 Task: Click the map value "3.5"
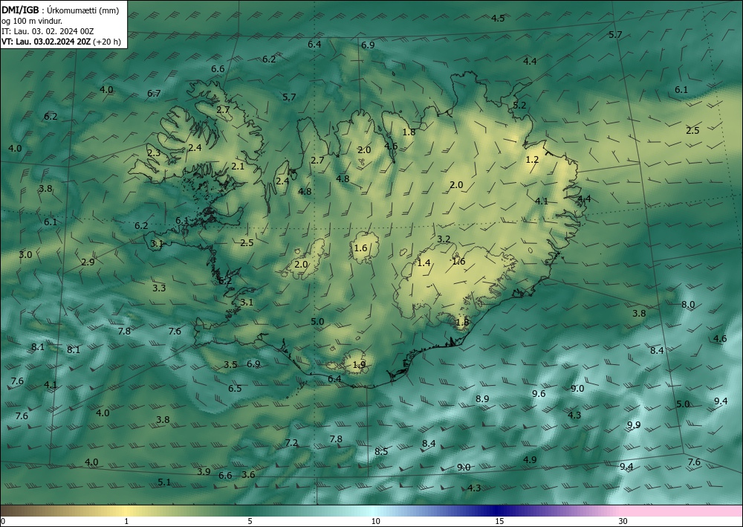point(230,364)
